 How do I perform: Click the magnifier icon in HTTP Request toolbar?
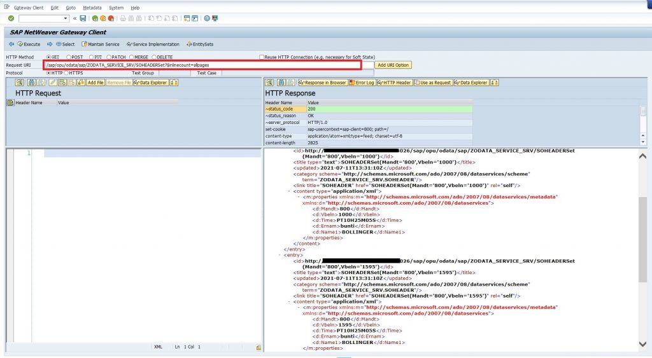click(x=19, y=82)
